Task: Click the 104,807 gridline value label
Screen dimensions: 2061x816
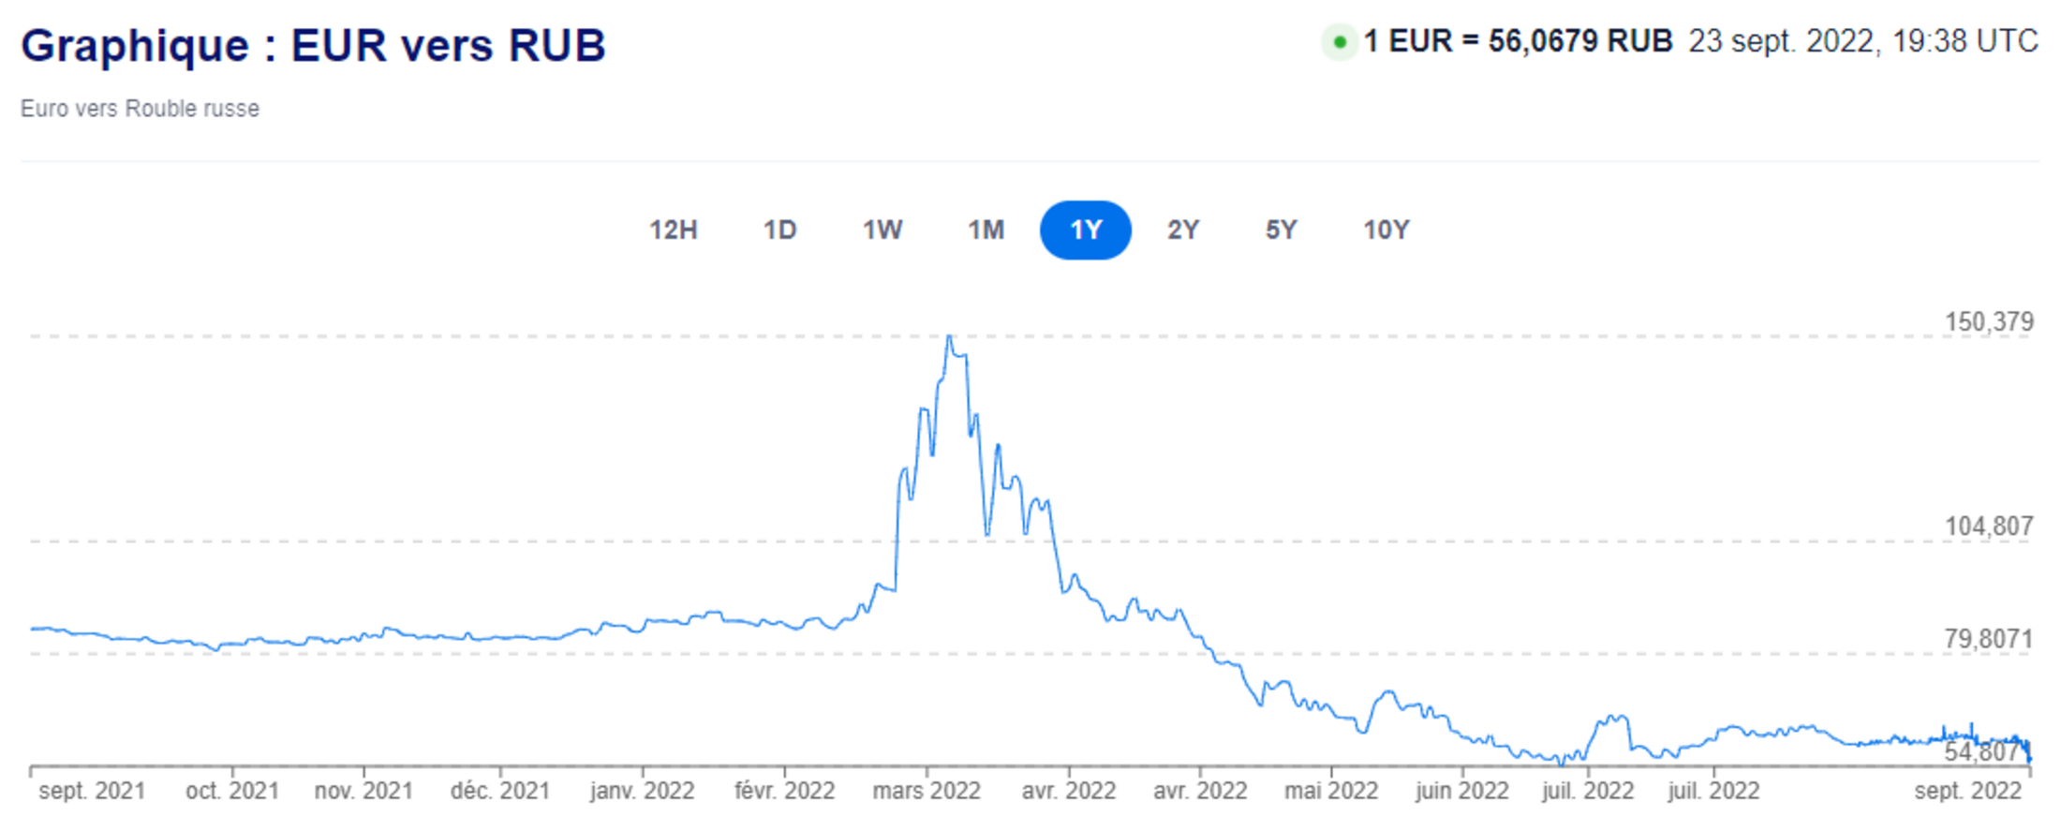Action: pyautogui.click(x=1988, y=527)
